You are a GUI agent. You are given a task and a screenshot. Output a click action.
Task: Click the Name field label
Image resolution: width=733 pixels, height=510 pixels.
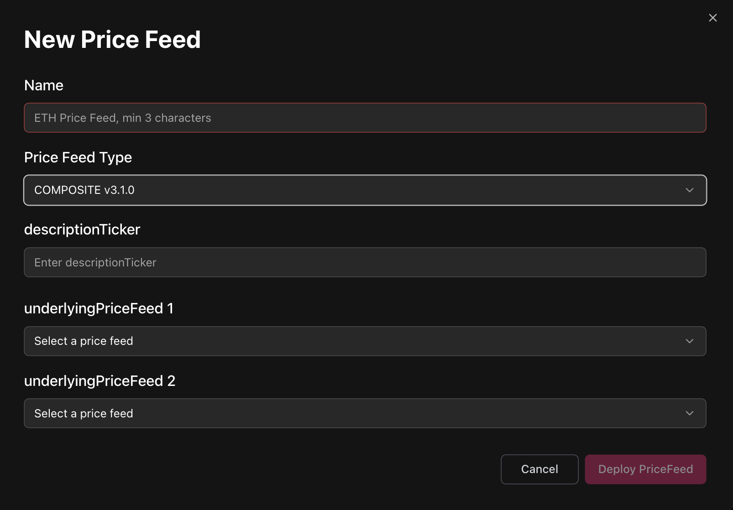point(44,85)
